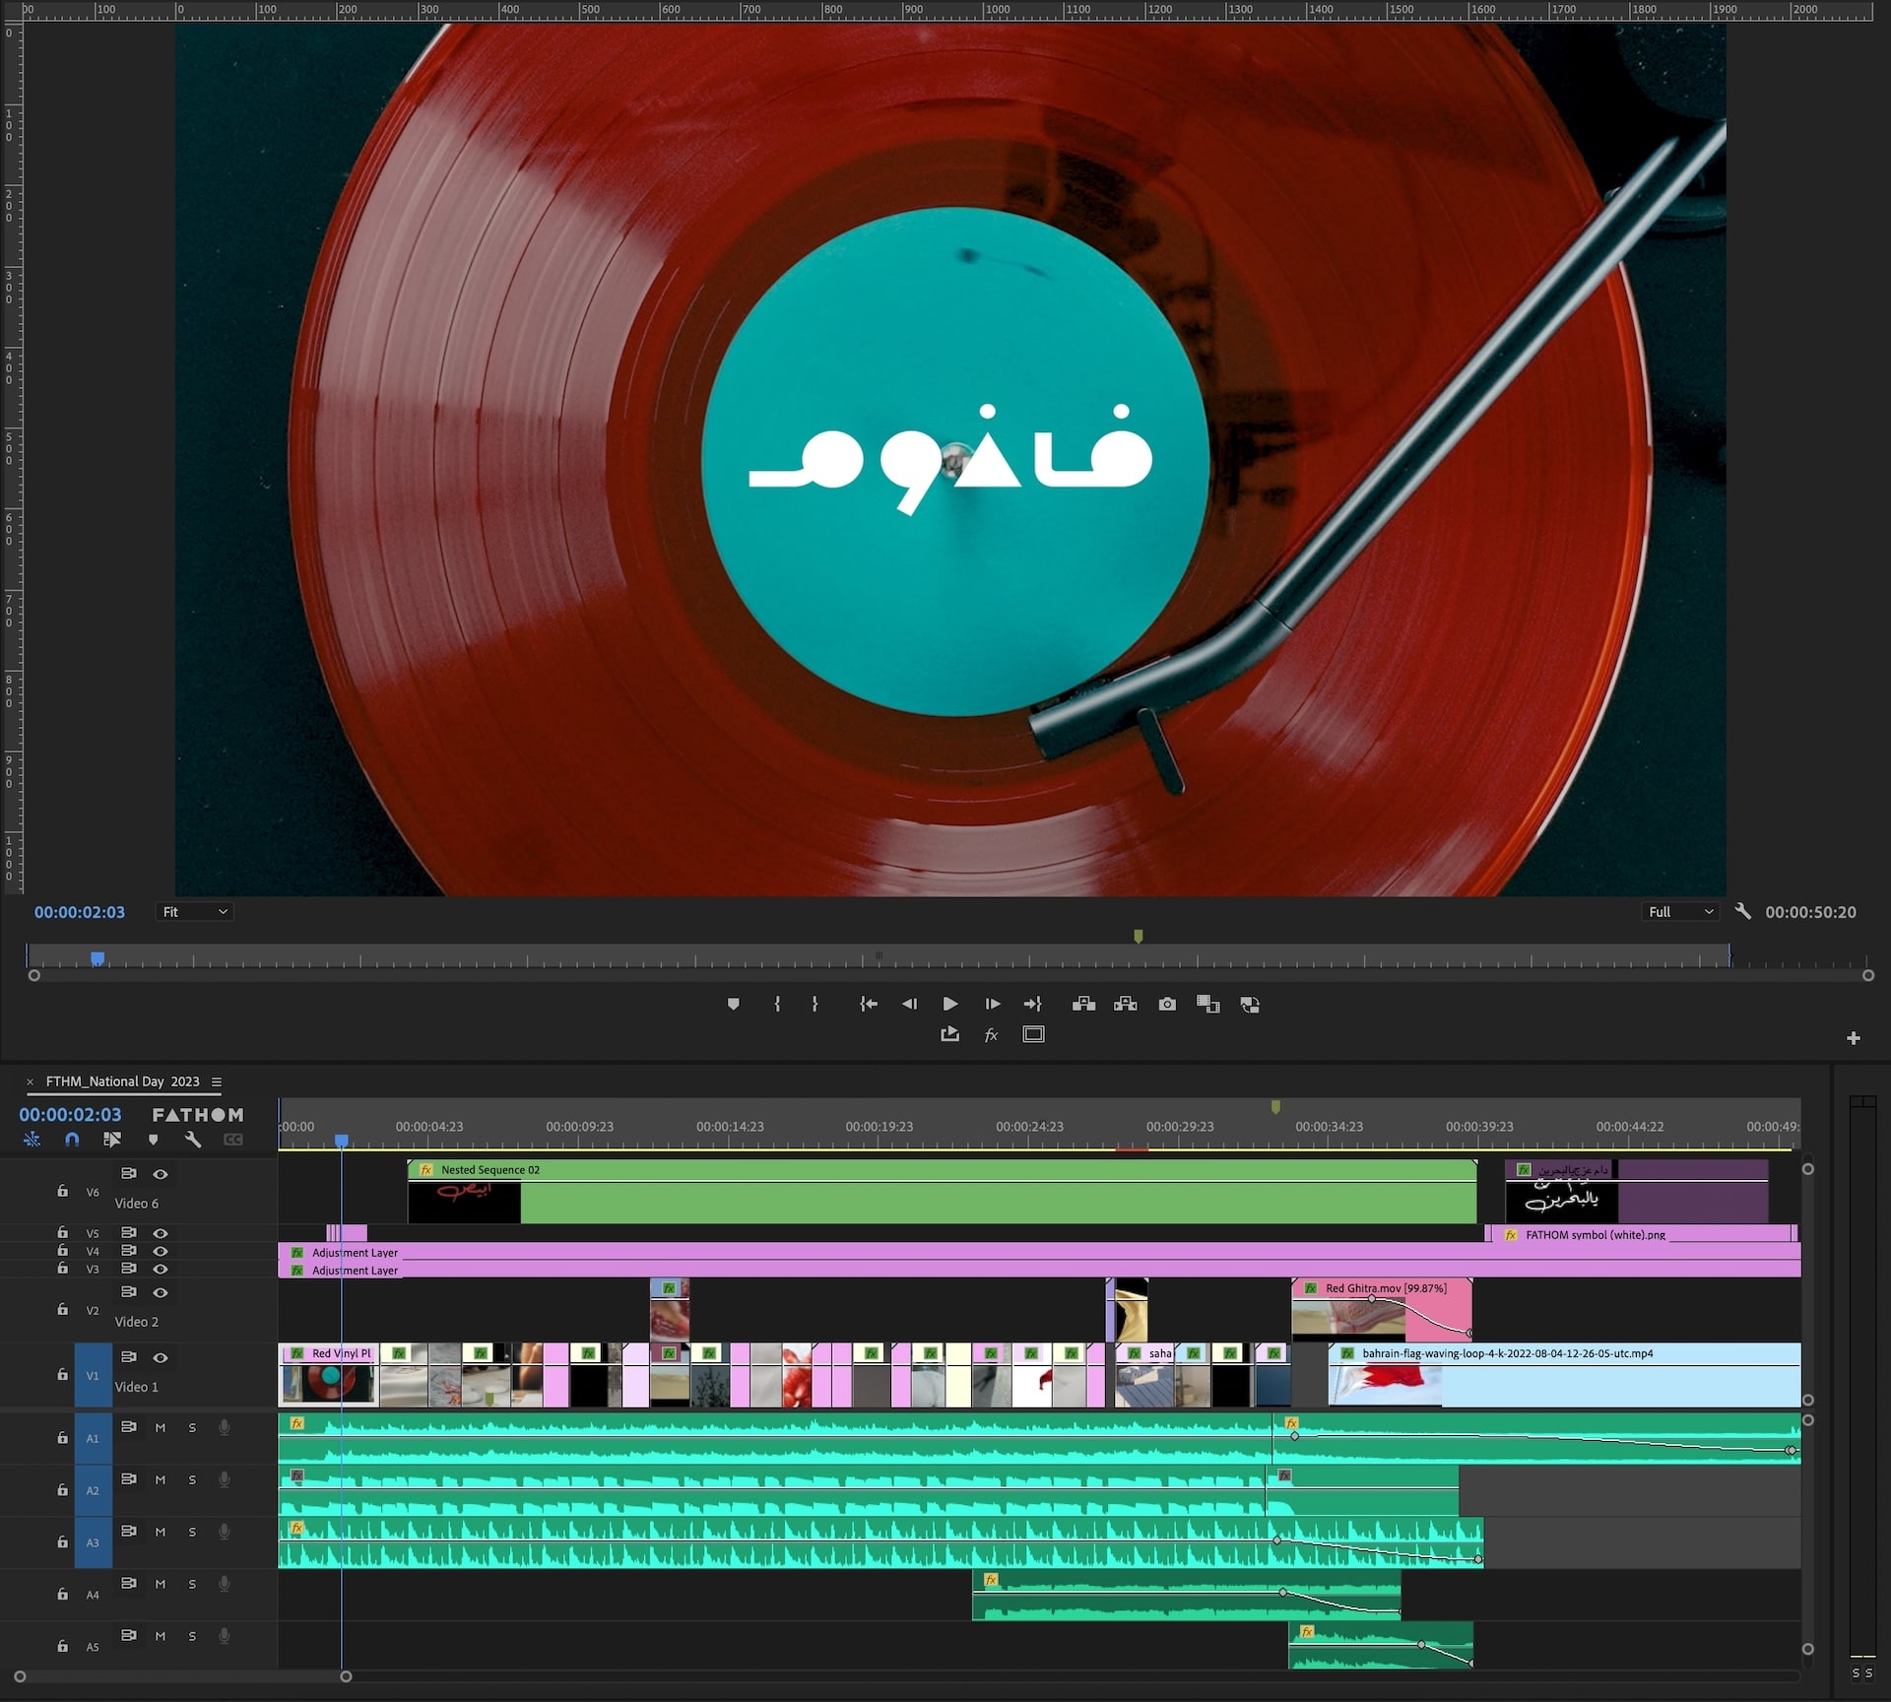Hide the Video 1 track
1891x1702 pixels.
pyautogui.click(x=161, y=1357)
